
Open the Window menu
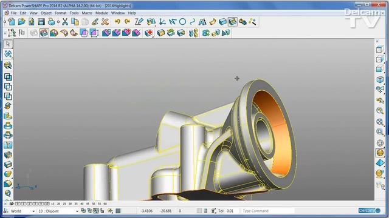coord(118,13)
